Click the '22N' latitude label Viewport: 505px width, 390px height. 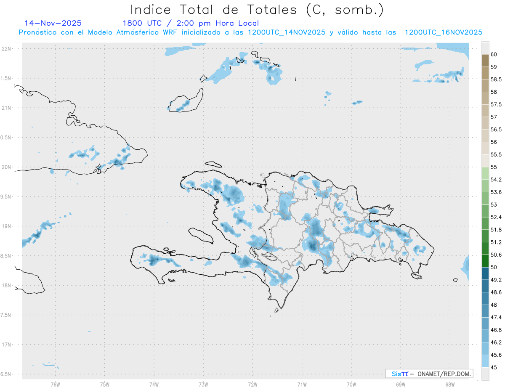pos(6,49)
